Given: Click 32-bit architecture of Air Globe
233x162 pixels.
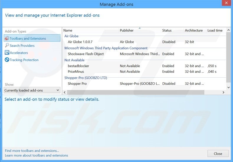Looking at the screenshot, I should tap(189, 42).
